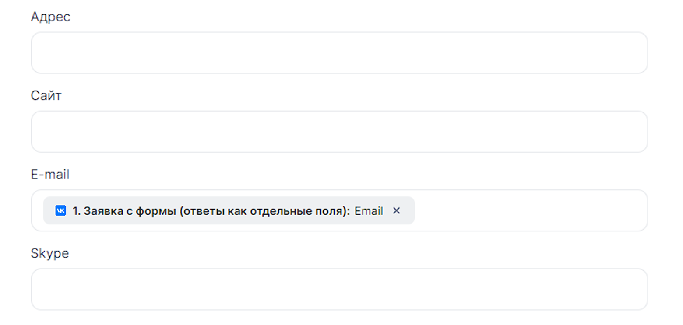Click the center of the Адрес field
The width and height of the screenshot is (683, 325).
point(339,53)
